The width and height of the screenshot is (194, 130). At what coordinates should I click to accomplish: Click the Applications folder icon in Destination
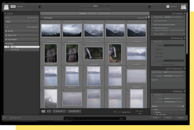(157, 114)
